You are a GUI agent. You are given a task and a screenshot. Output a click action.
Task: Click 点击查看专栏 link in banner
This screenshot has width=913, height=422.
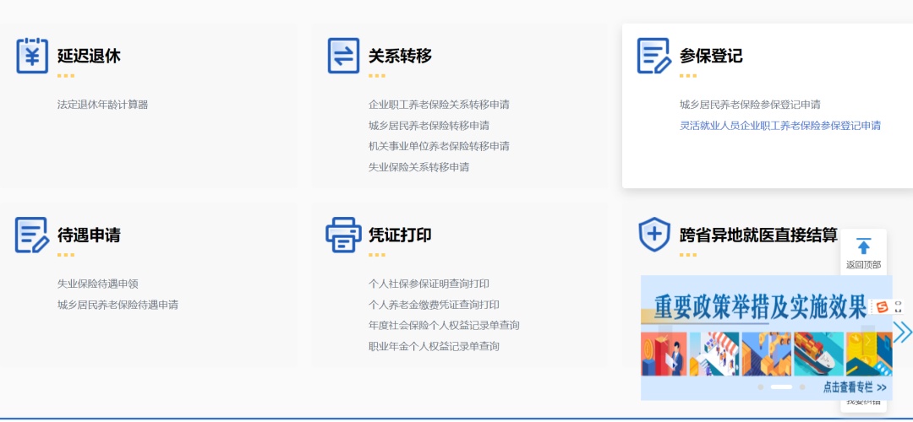pyautogui.click(x=855, y=387)
